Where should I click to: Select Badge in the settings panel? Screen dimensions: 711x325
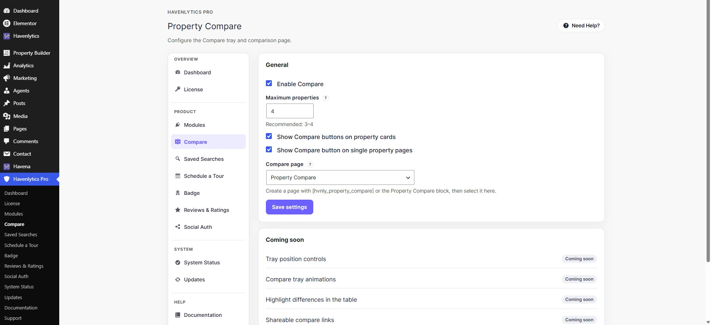click(x=208, y=193)
